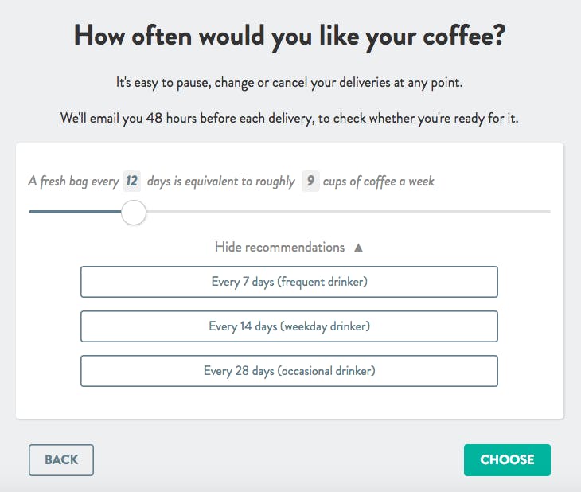Click the 48 hours email notice sentence
Screen dimensions: 581x492
pyautogui.click(x=290, y=118)
